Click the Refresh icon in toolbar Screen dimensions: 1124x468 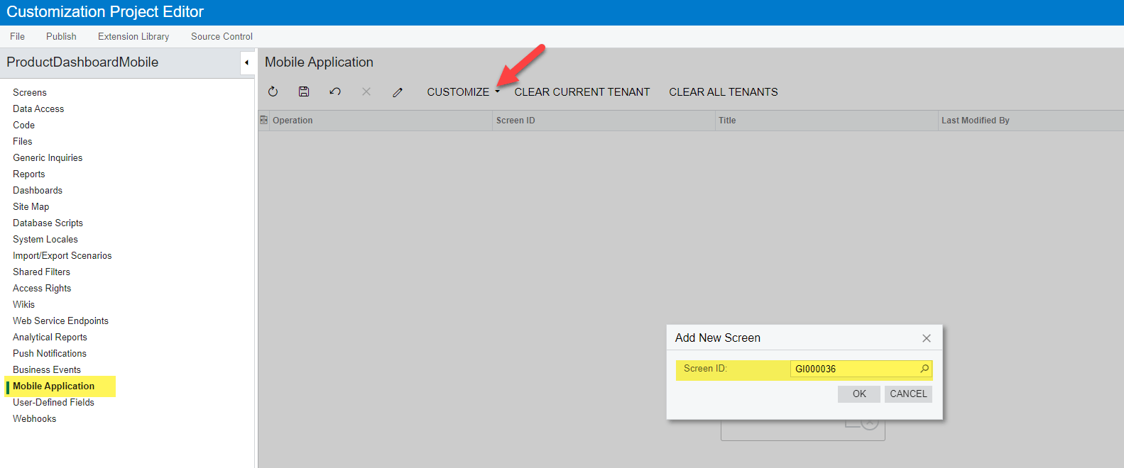273,91
